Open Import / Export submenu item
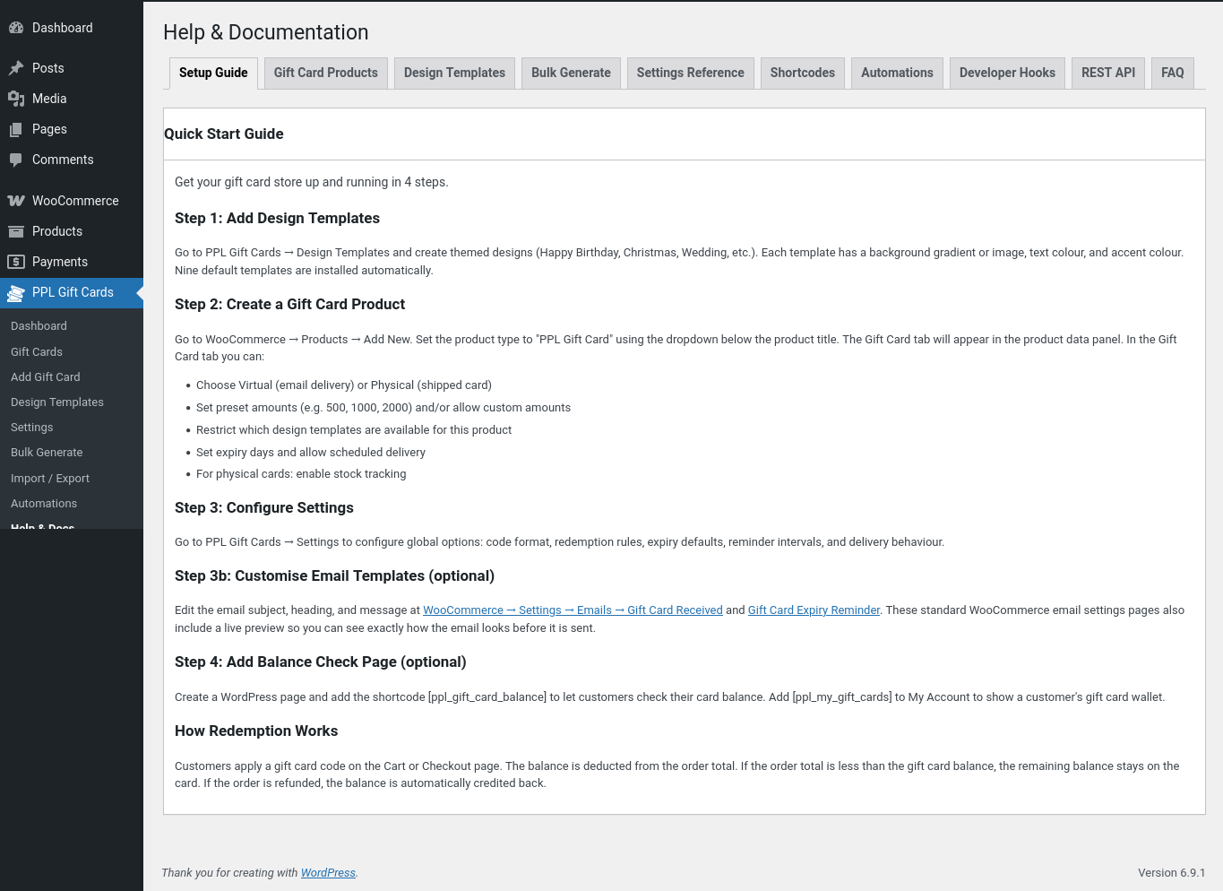1223x891 pixels. click(50, 479)
